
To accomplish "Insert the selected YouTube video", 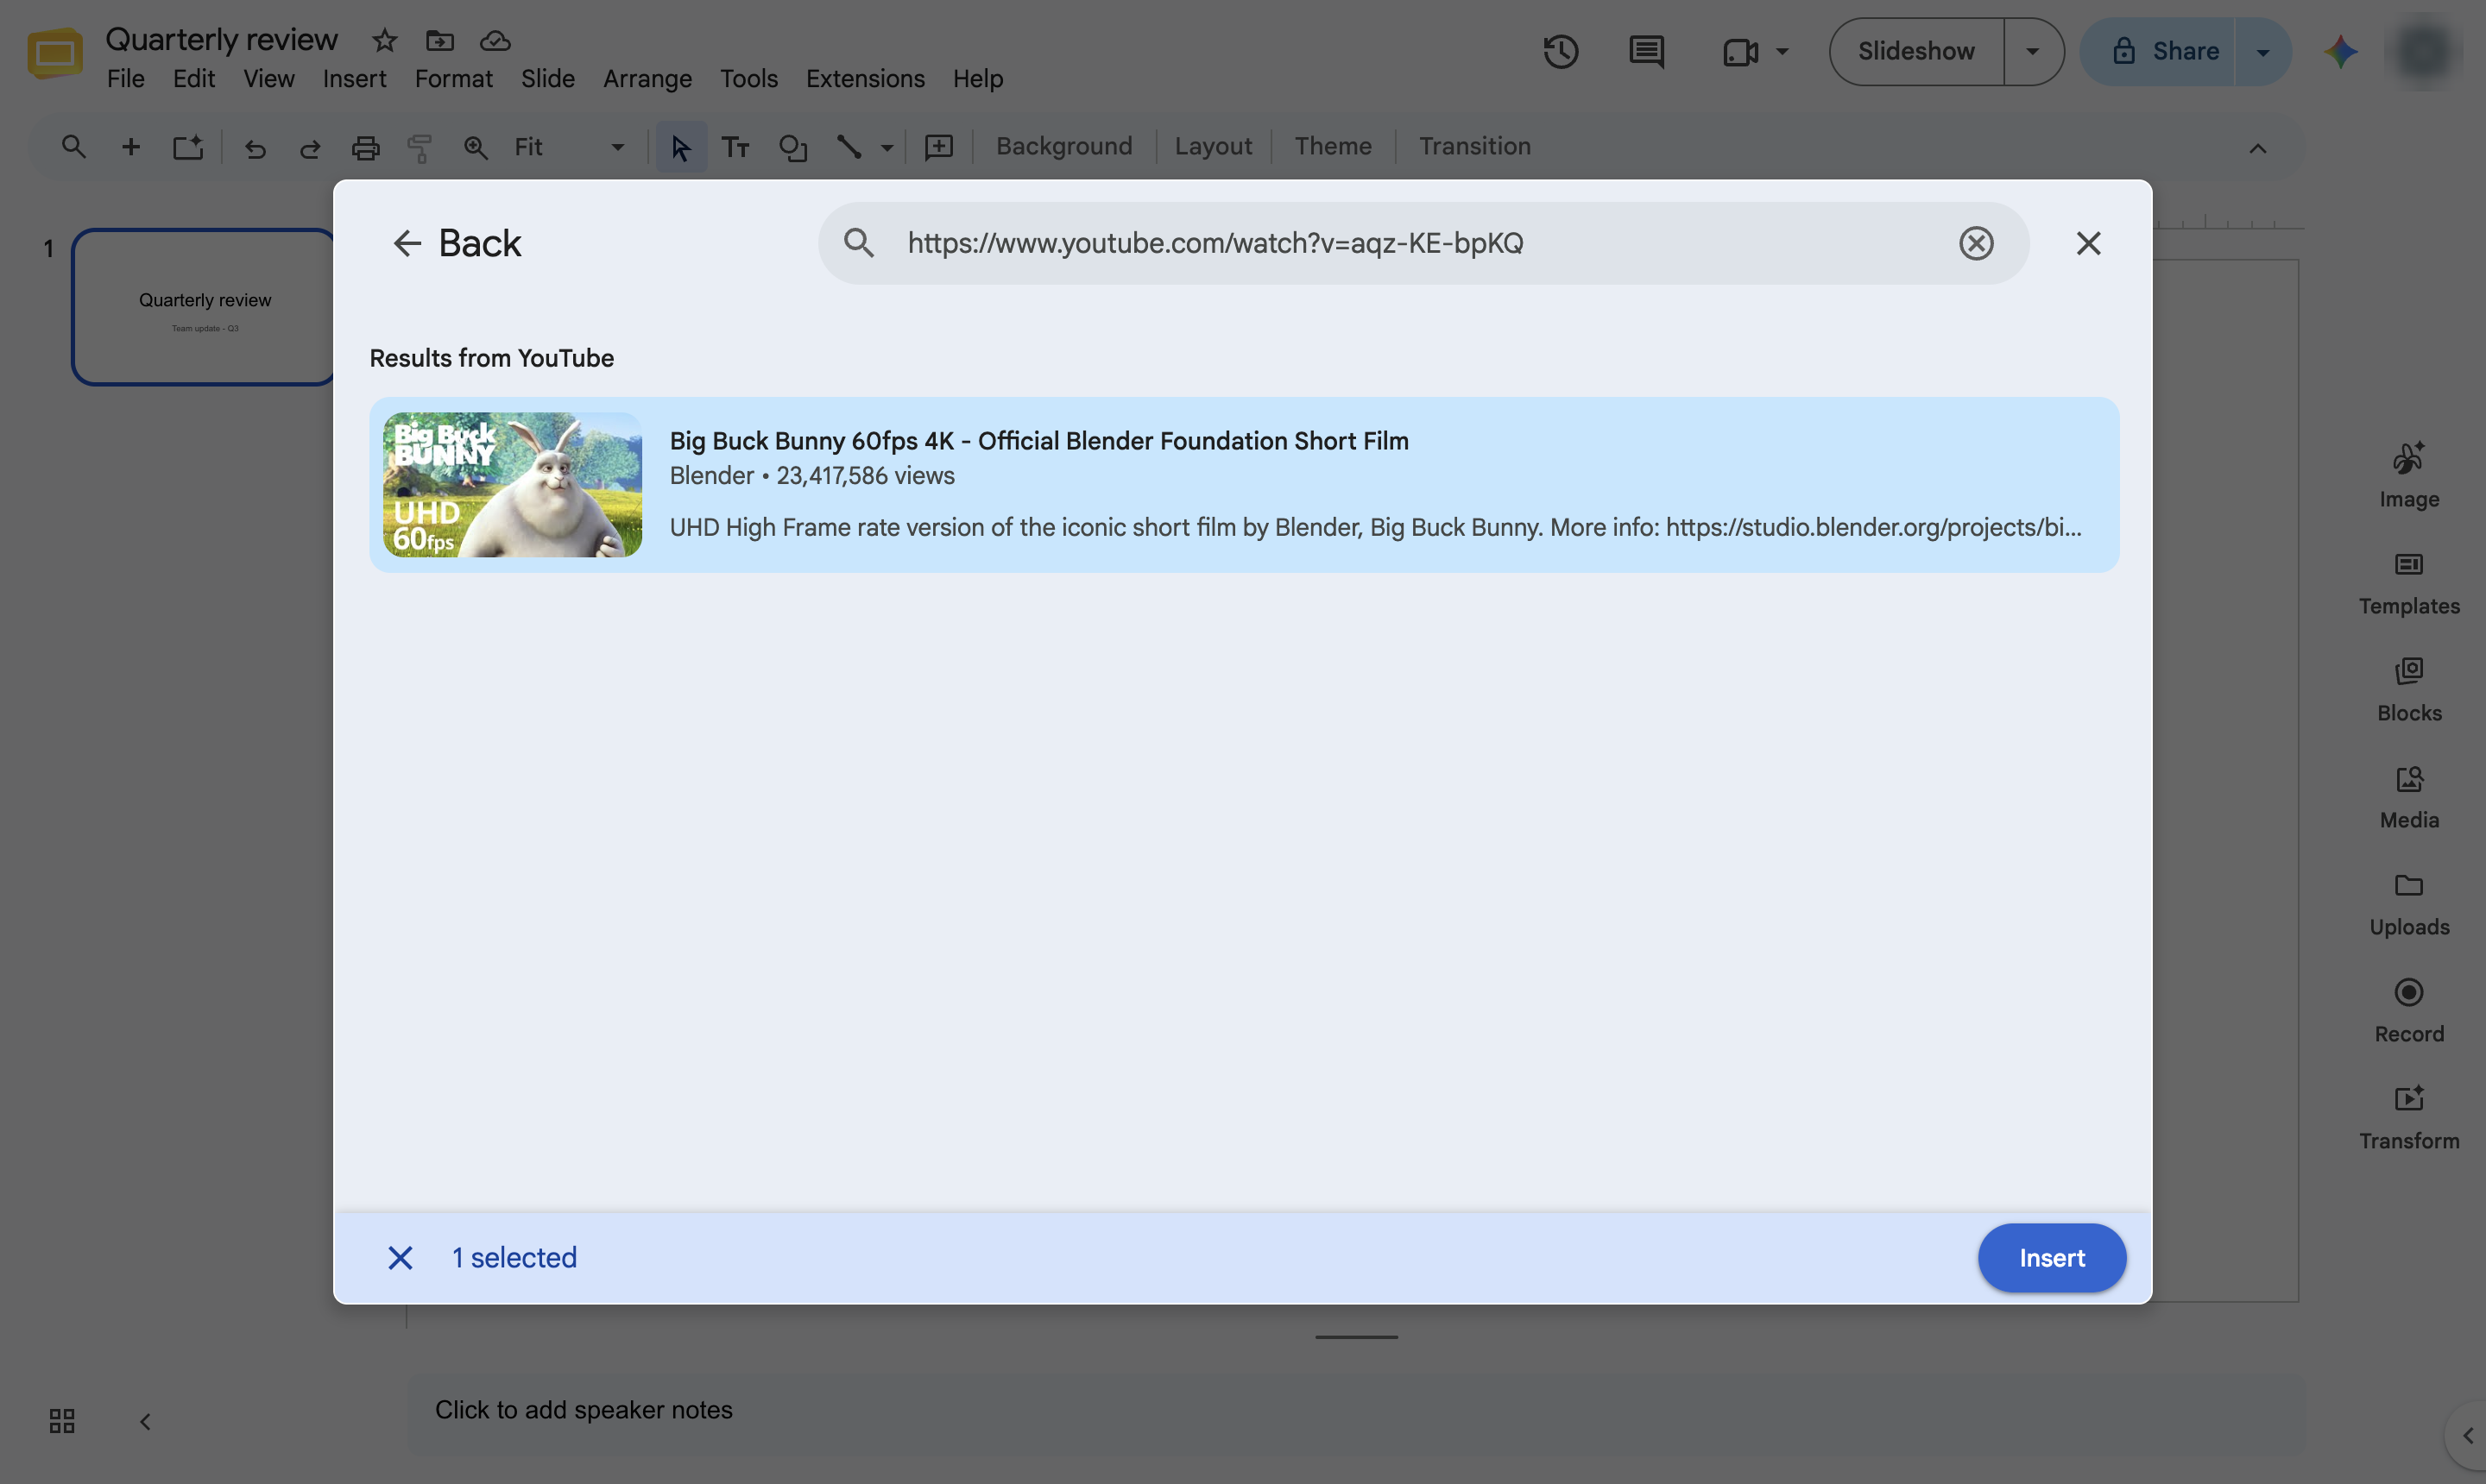I will (x=2052, y=1258).
